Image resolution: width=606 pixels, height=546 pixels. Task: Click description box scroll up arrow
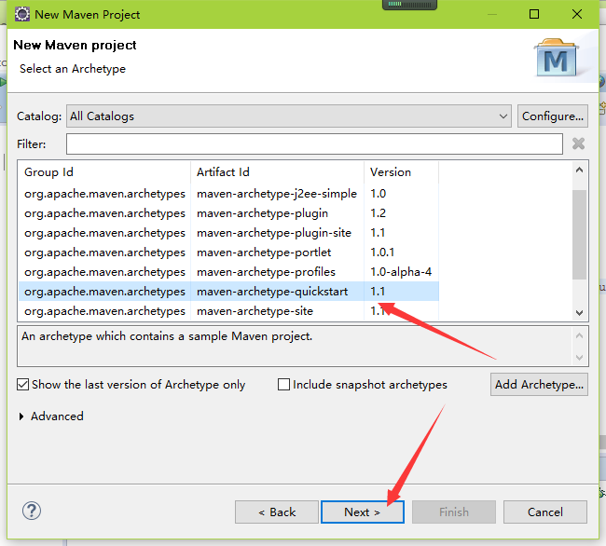click(x=579, y=335)
